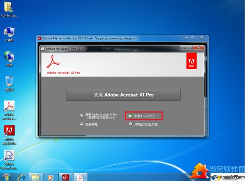Click 安装 Adobe Acrobat XI Pro (不安装AAM) link
The image size is (245, 181).
(101, 116)
